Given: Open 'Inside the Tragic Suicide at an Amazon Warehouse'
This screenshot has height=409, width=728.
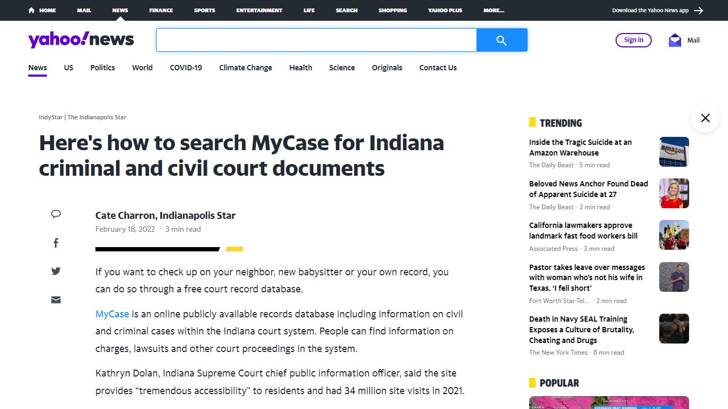Looking at the screenshot, I should pos(580,148).
